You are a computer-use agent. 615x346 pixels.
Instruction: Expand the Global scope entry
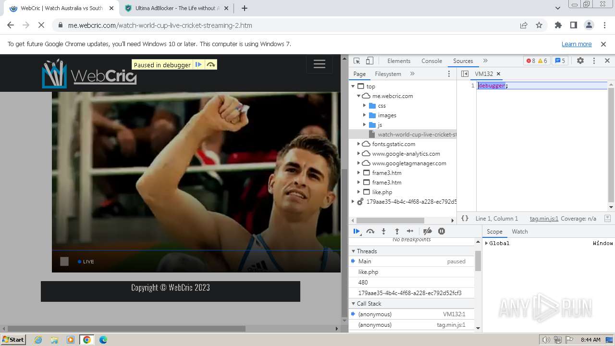[x=486, y=243]
